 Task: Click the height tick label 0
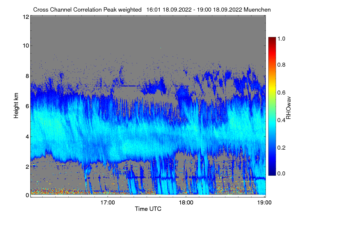(x=27, y=195)
